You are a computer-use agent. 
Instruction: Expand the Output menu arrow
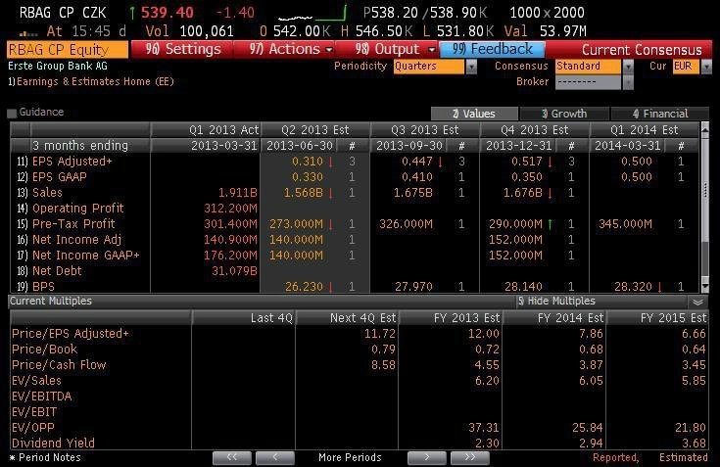tap(432, 50)
